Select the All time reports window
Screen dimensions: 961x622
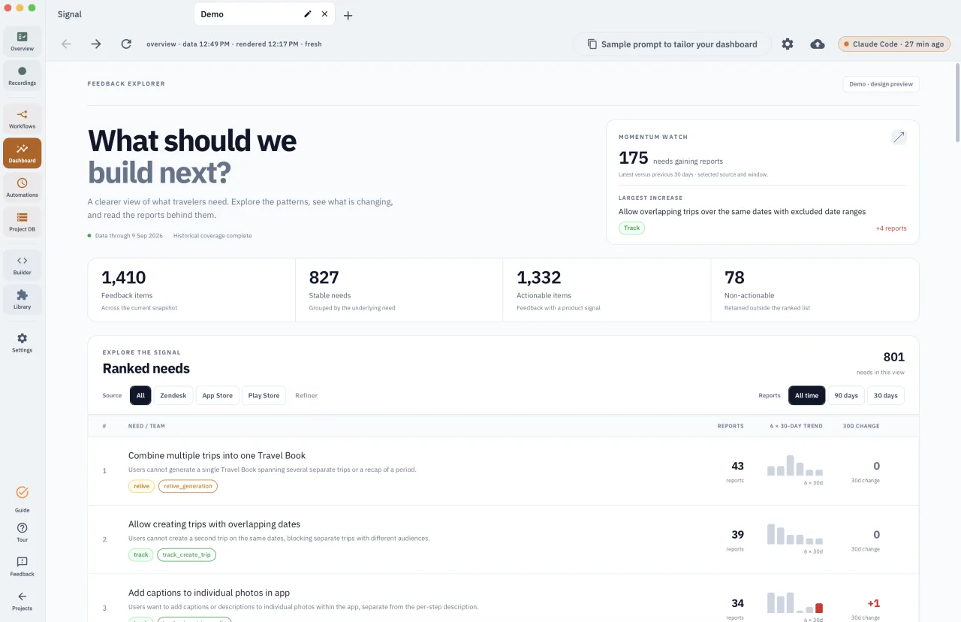(x=806, y=396)
